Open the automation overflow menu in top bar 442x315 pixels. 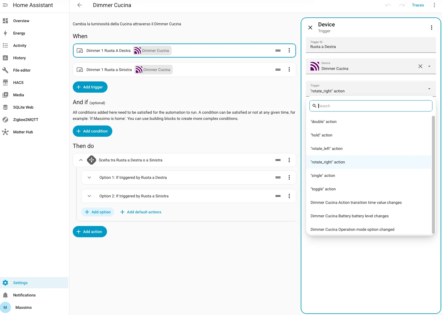coord(434,5)
